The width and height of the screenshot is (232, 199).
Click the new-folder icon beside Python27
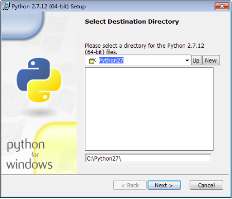93,61
